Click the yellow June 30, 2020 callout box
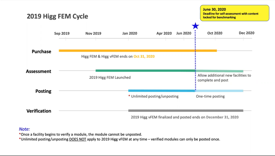The height and width of the screenshot is (156, 275). (234, 13)
